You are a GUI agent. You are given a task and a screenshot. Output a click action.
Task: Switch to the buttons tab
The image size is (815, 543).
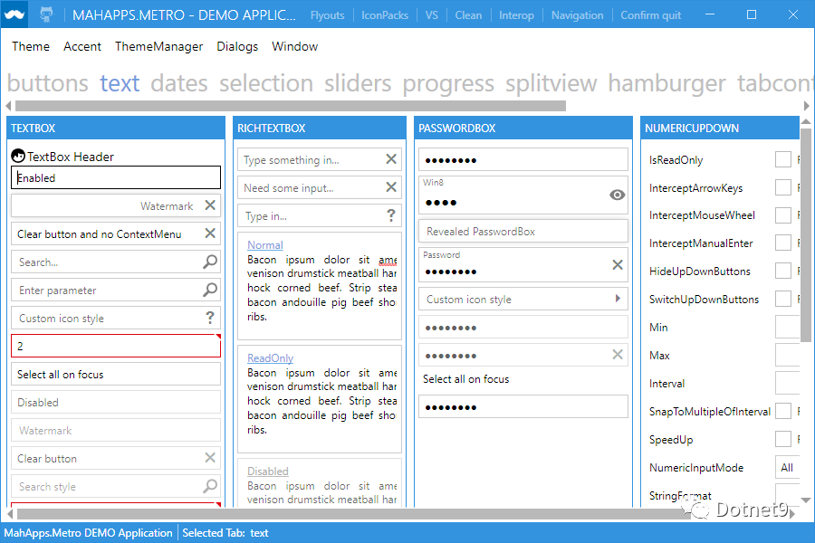(48, 83)
